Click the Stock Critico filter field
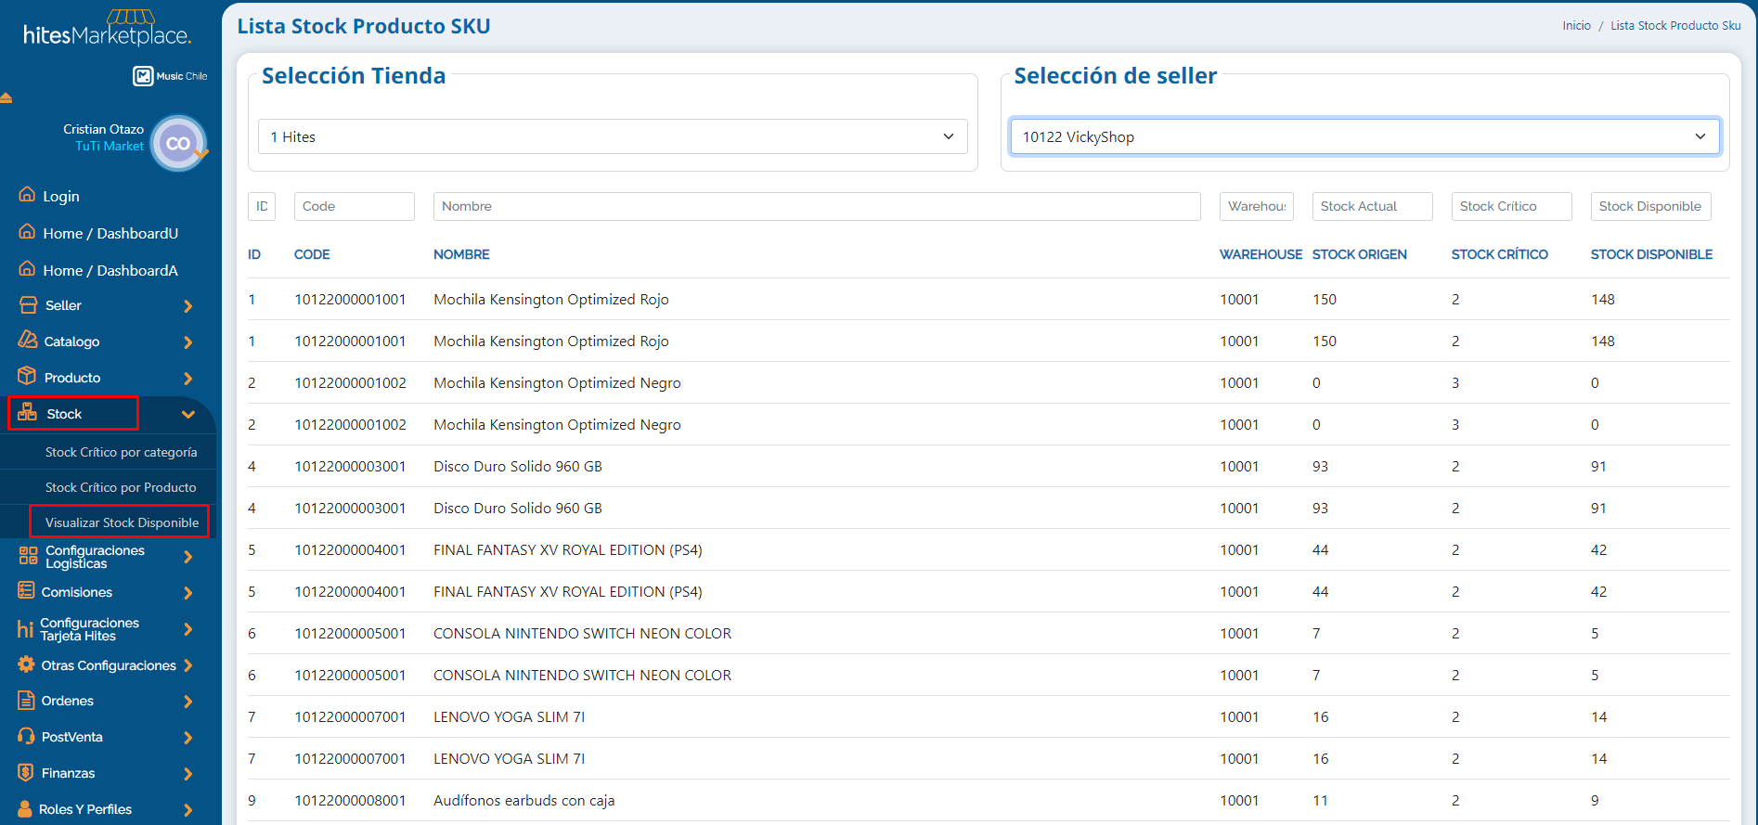Image resolution: width=1758 pixels, height=825 pixels. (x=1512, y=206)
